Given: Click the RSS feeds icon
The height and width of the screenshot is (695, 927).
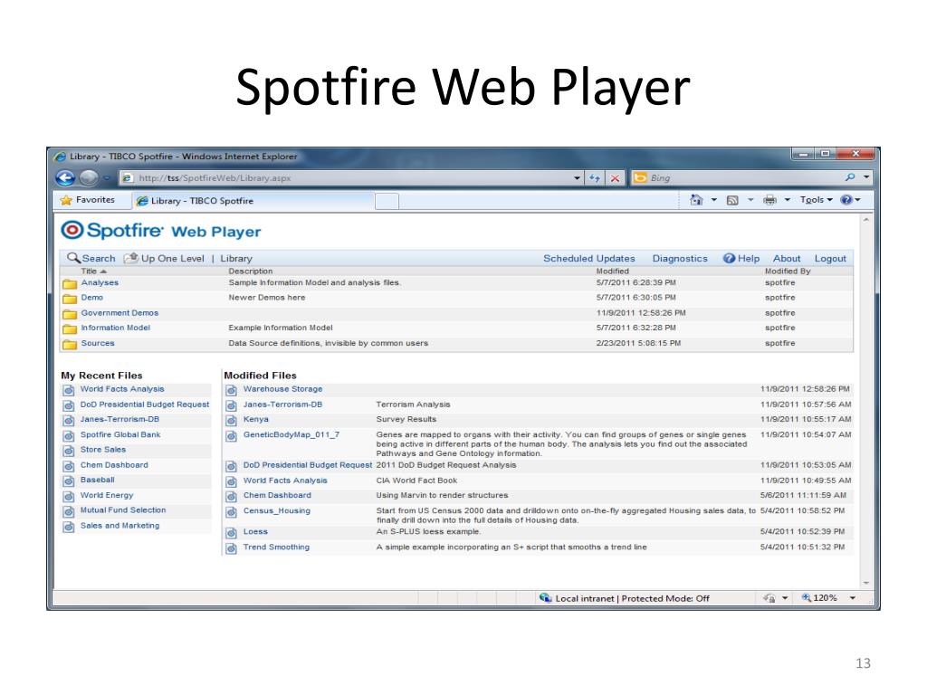Looking at the screenshot, I should 732,200.
